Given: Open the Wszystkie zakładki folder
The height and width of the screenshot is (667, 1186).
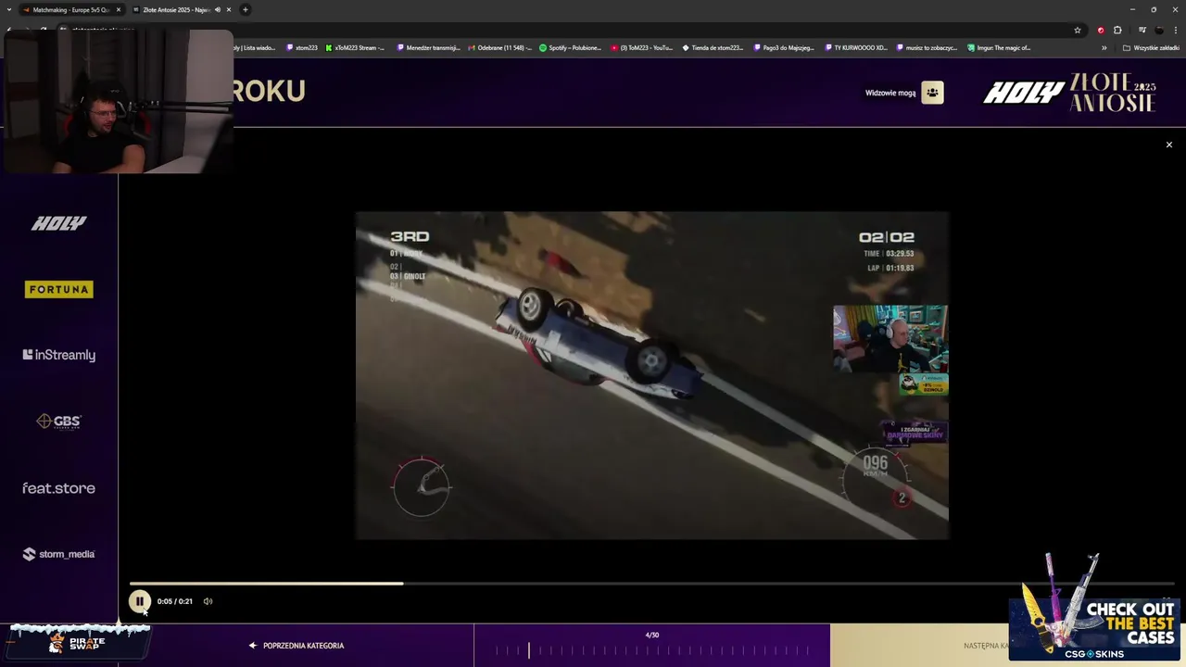Looking at the screenshot, I should [x=1151, y=47].
